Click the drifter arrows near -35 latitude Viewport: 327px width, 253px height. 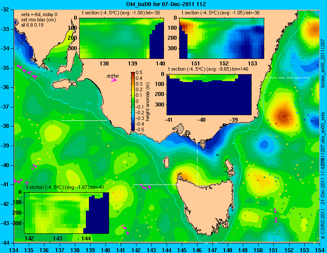click(27, 72)
